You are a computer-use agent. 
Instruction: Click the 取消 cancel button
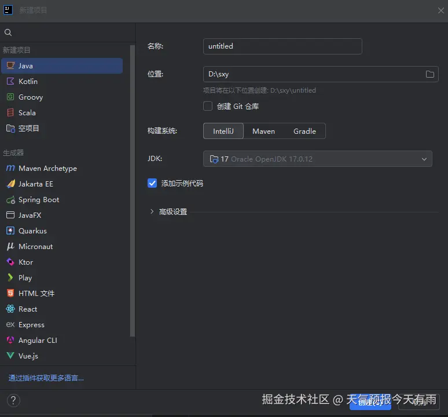pos(419,402)
